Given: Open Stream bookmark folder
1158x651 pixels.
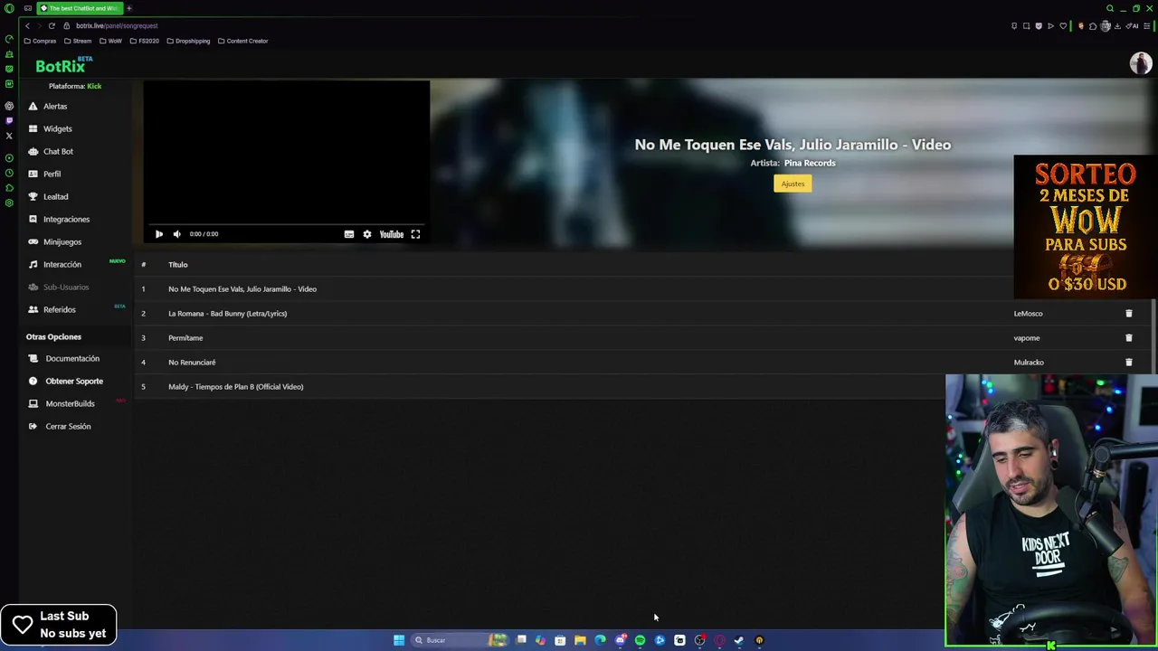Looking at the screenshot, I should 78,42.
